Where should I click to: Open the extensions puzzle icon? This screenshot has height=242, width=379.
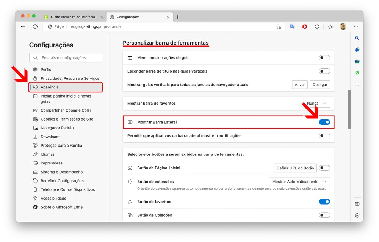[317, 26]
